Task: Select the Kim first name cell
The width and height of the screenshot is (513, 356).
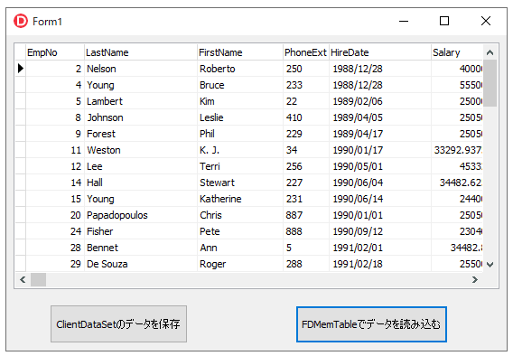Action: click(240, 101)
